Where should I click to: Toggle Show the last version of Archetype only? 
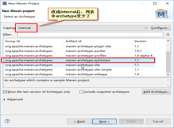(x=37, y=92)
